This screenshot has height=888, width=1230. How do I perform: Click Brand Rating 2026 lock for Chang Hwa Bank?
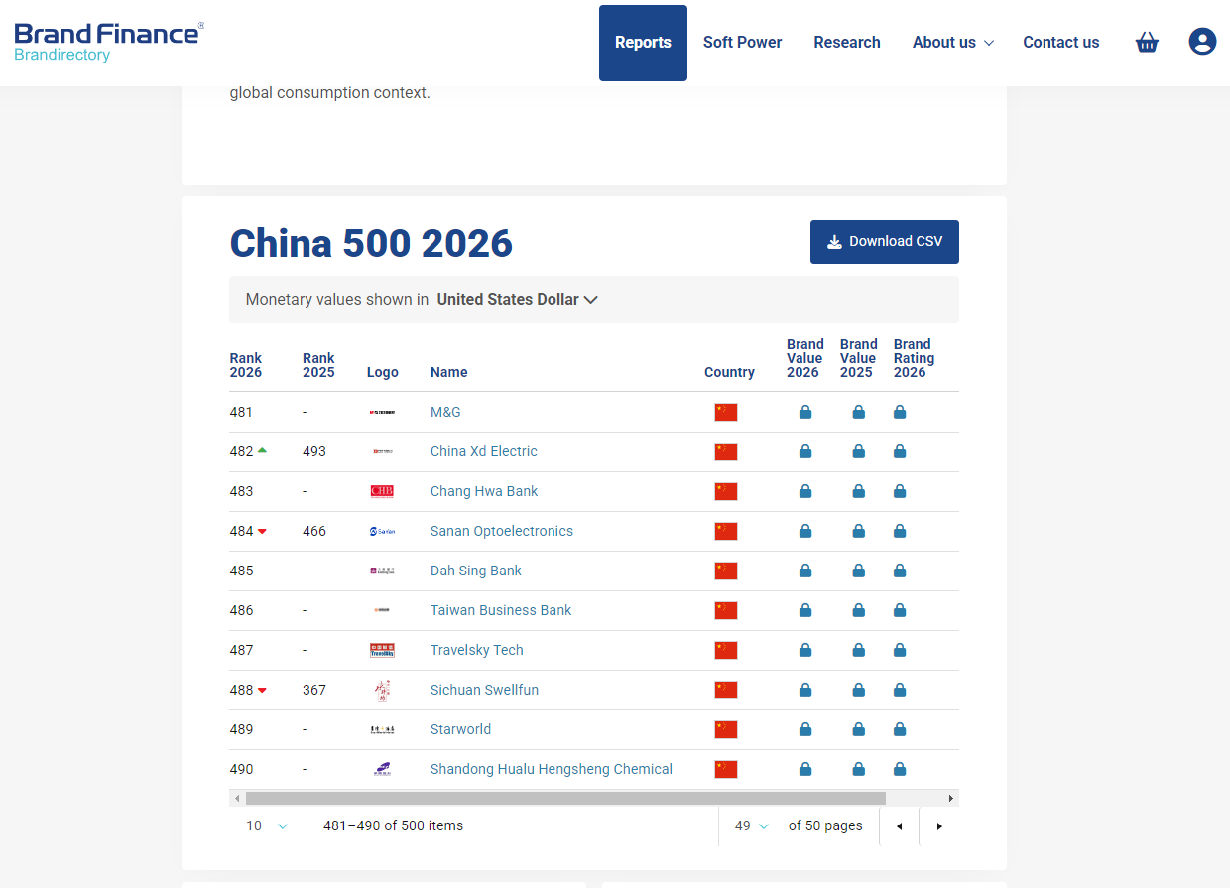coord(900,491)
